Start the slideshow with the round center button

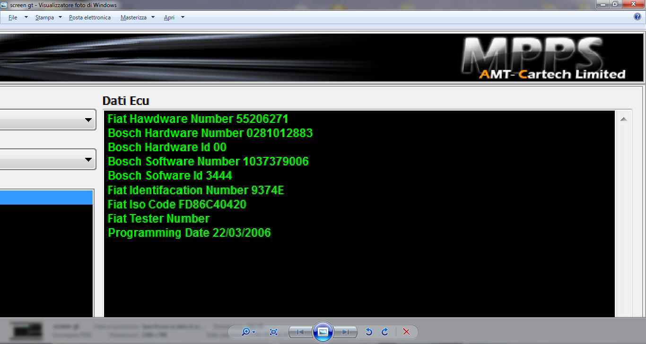coord(323,332)
